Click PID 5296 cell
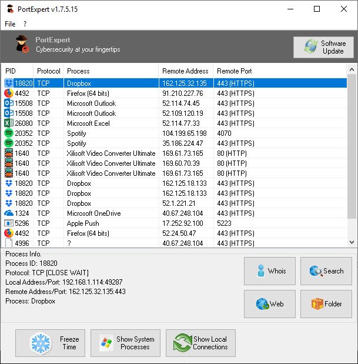This screenshot has width=358, height=364. (22, 223)
